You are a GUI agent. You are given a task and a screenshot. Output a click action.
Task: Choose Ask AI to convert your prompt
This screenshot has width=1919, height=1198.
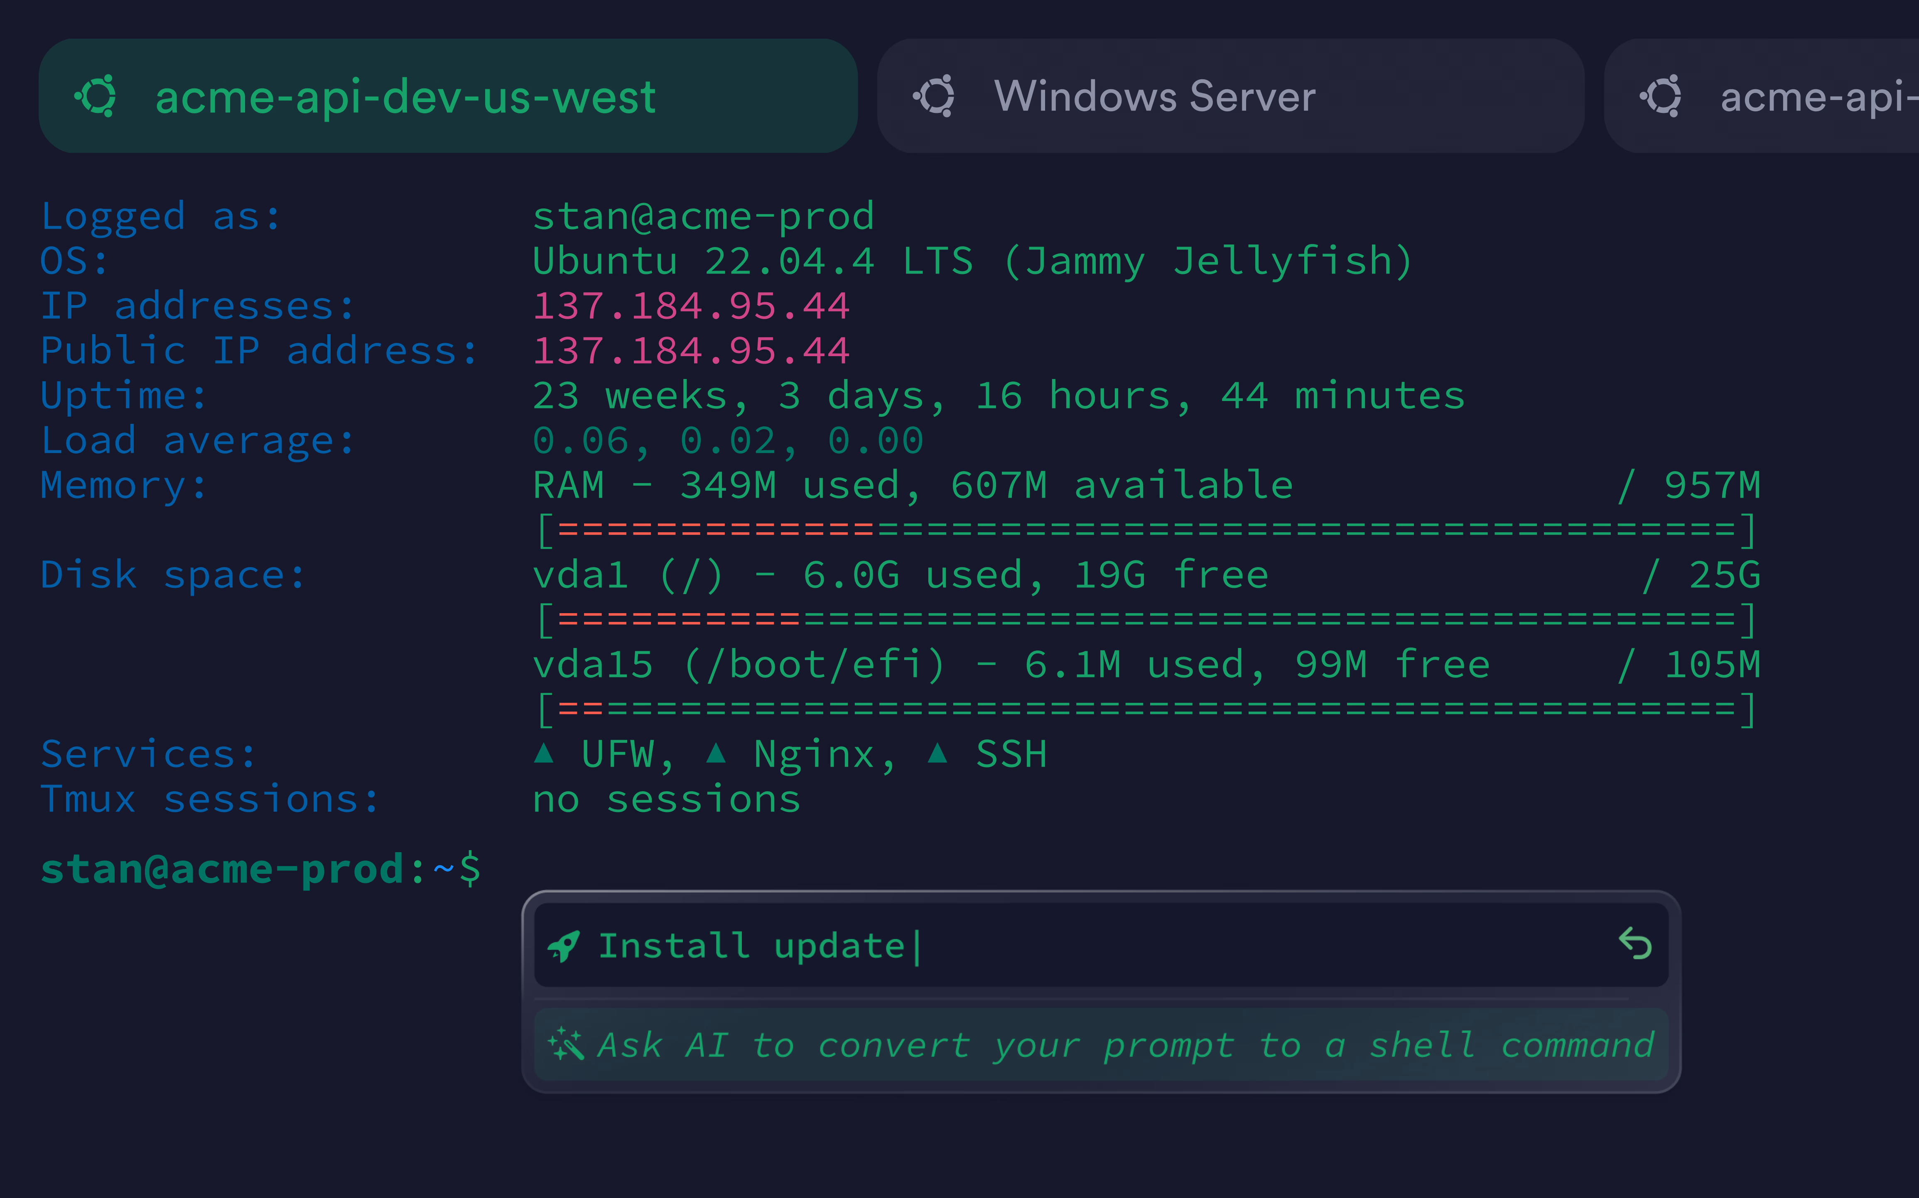(1101, 1044)
